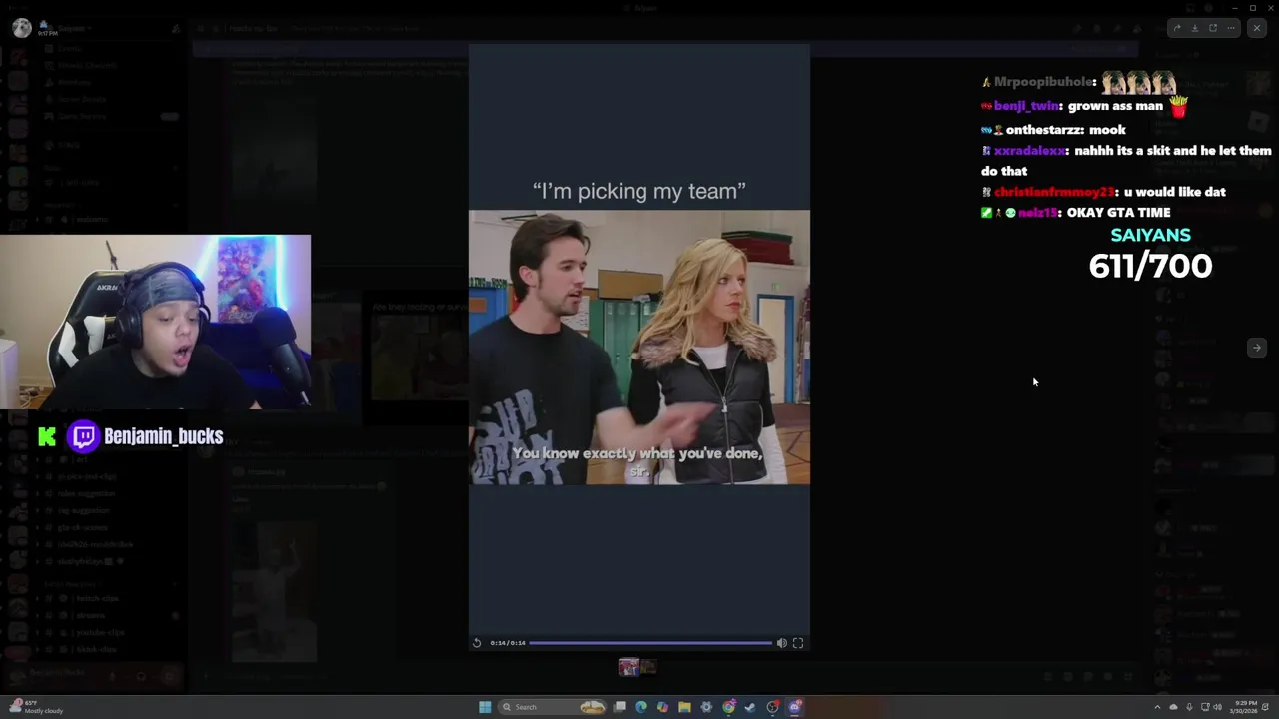Seek along the video progress bar
Screen dimensions: 1279x719
(x=649, y=643)
